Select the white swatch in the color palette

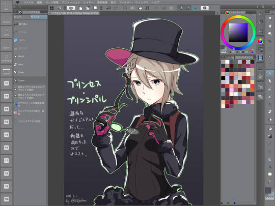tap(227, 62)
